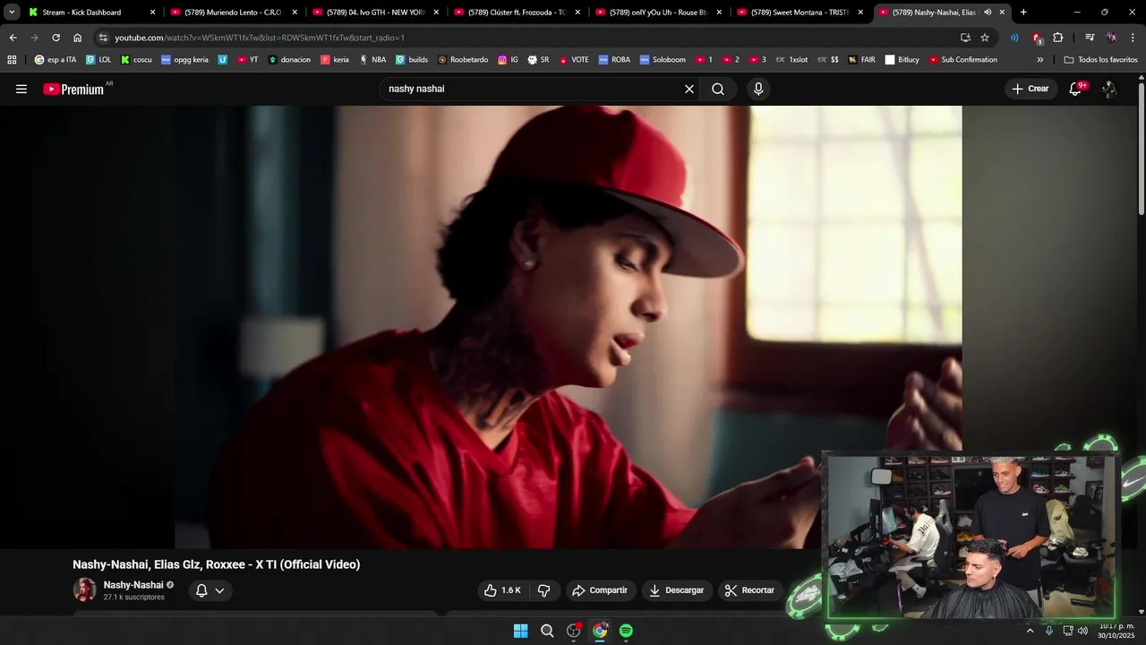Switch to the Ivo GTH - NEW YORK tab

[x=375, y=13]
